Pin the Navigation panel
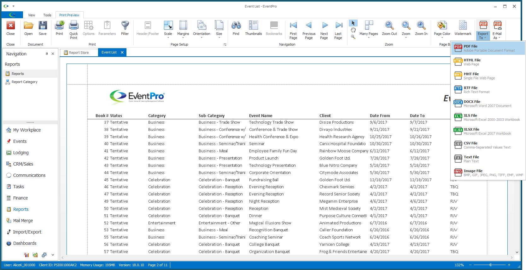 tap(47, 54)
